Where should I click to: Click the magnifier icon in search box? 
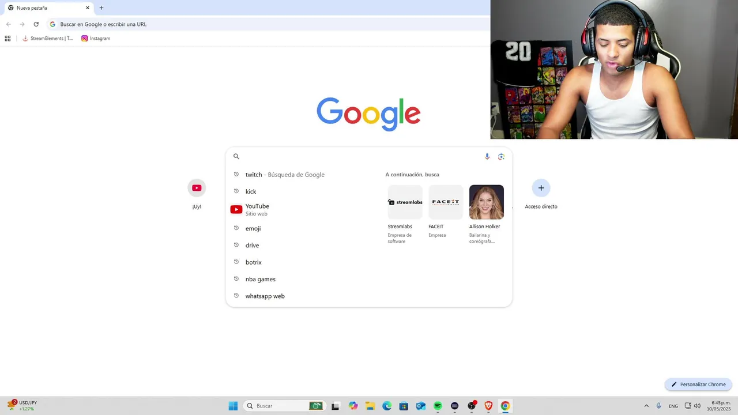tap(236, 156)
